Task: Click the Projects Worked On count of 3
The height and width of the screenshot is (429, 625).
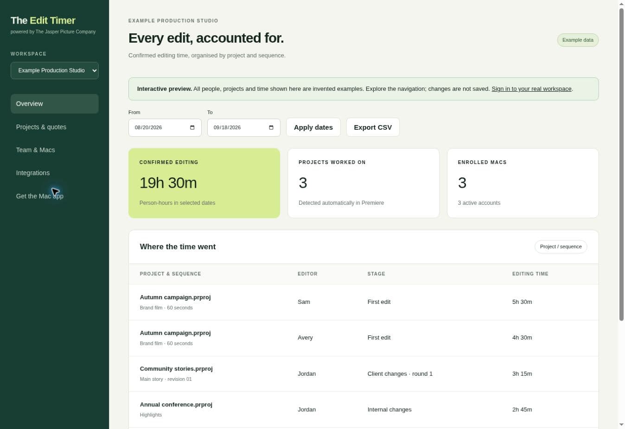Action: (x=303, y=183)
